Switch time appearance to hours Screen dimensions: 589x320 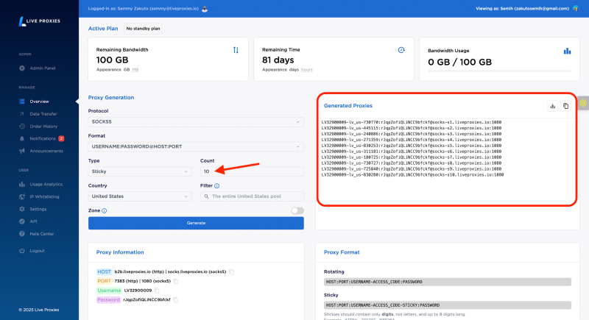pyautogui.click(x=306, y=70)
